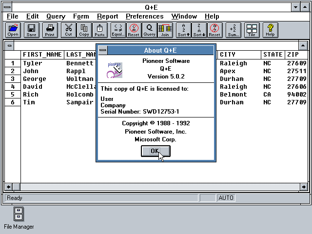This screenshot has width=312, height=234.
Task: Click the Ready status bar text
Action: 15,198
